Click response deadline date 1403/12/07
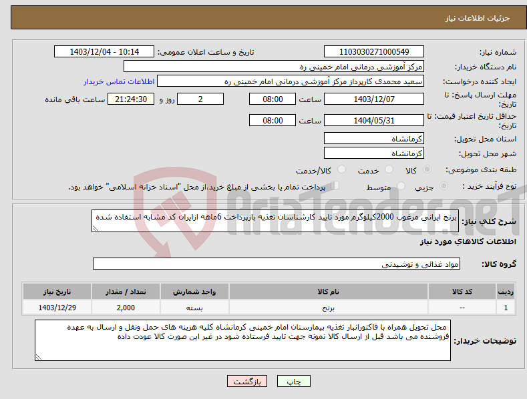This screenshot has height=399, width=527. pyautogui.click(x=374, y=99)
